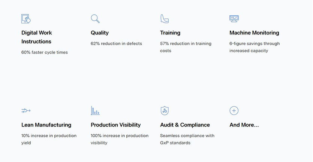Click the 62% reduction in defects text
Image resolution: width=313 pixels, height=162 pixels.
pyautogui.click(x=116, y=43)
